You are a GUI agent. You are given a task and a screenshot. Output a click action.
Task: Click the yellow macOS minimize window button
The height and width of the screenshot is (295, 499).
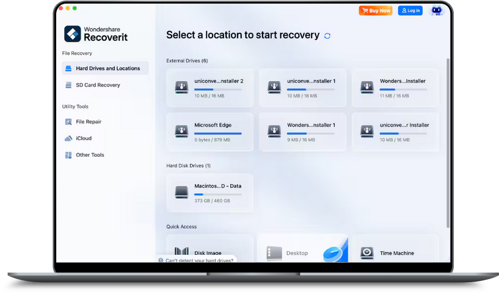68,9
